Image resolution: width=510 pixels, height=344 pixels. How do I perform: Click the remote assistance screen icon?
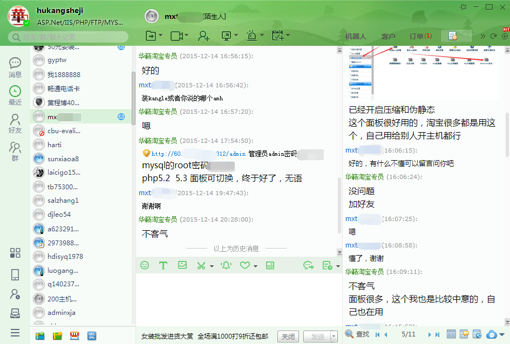point(226,36)
